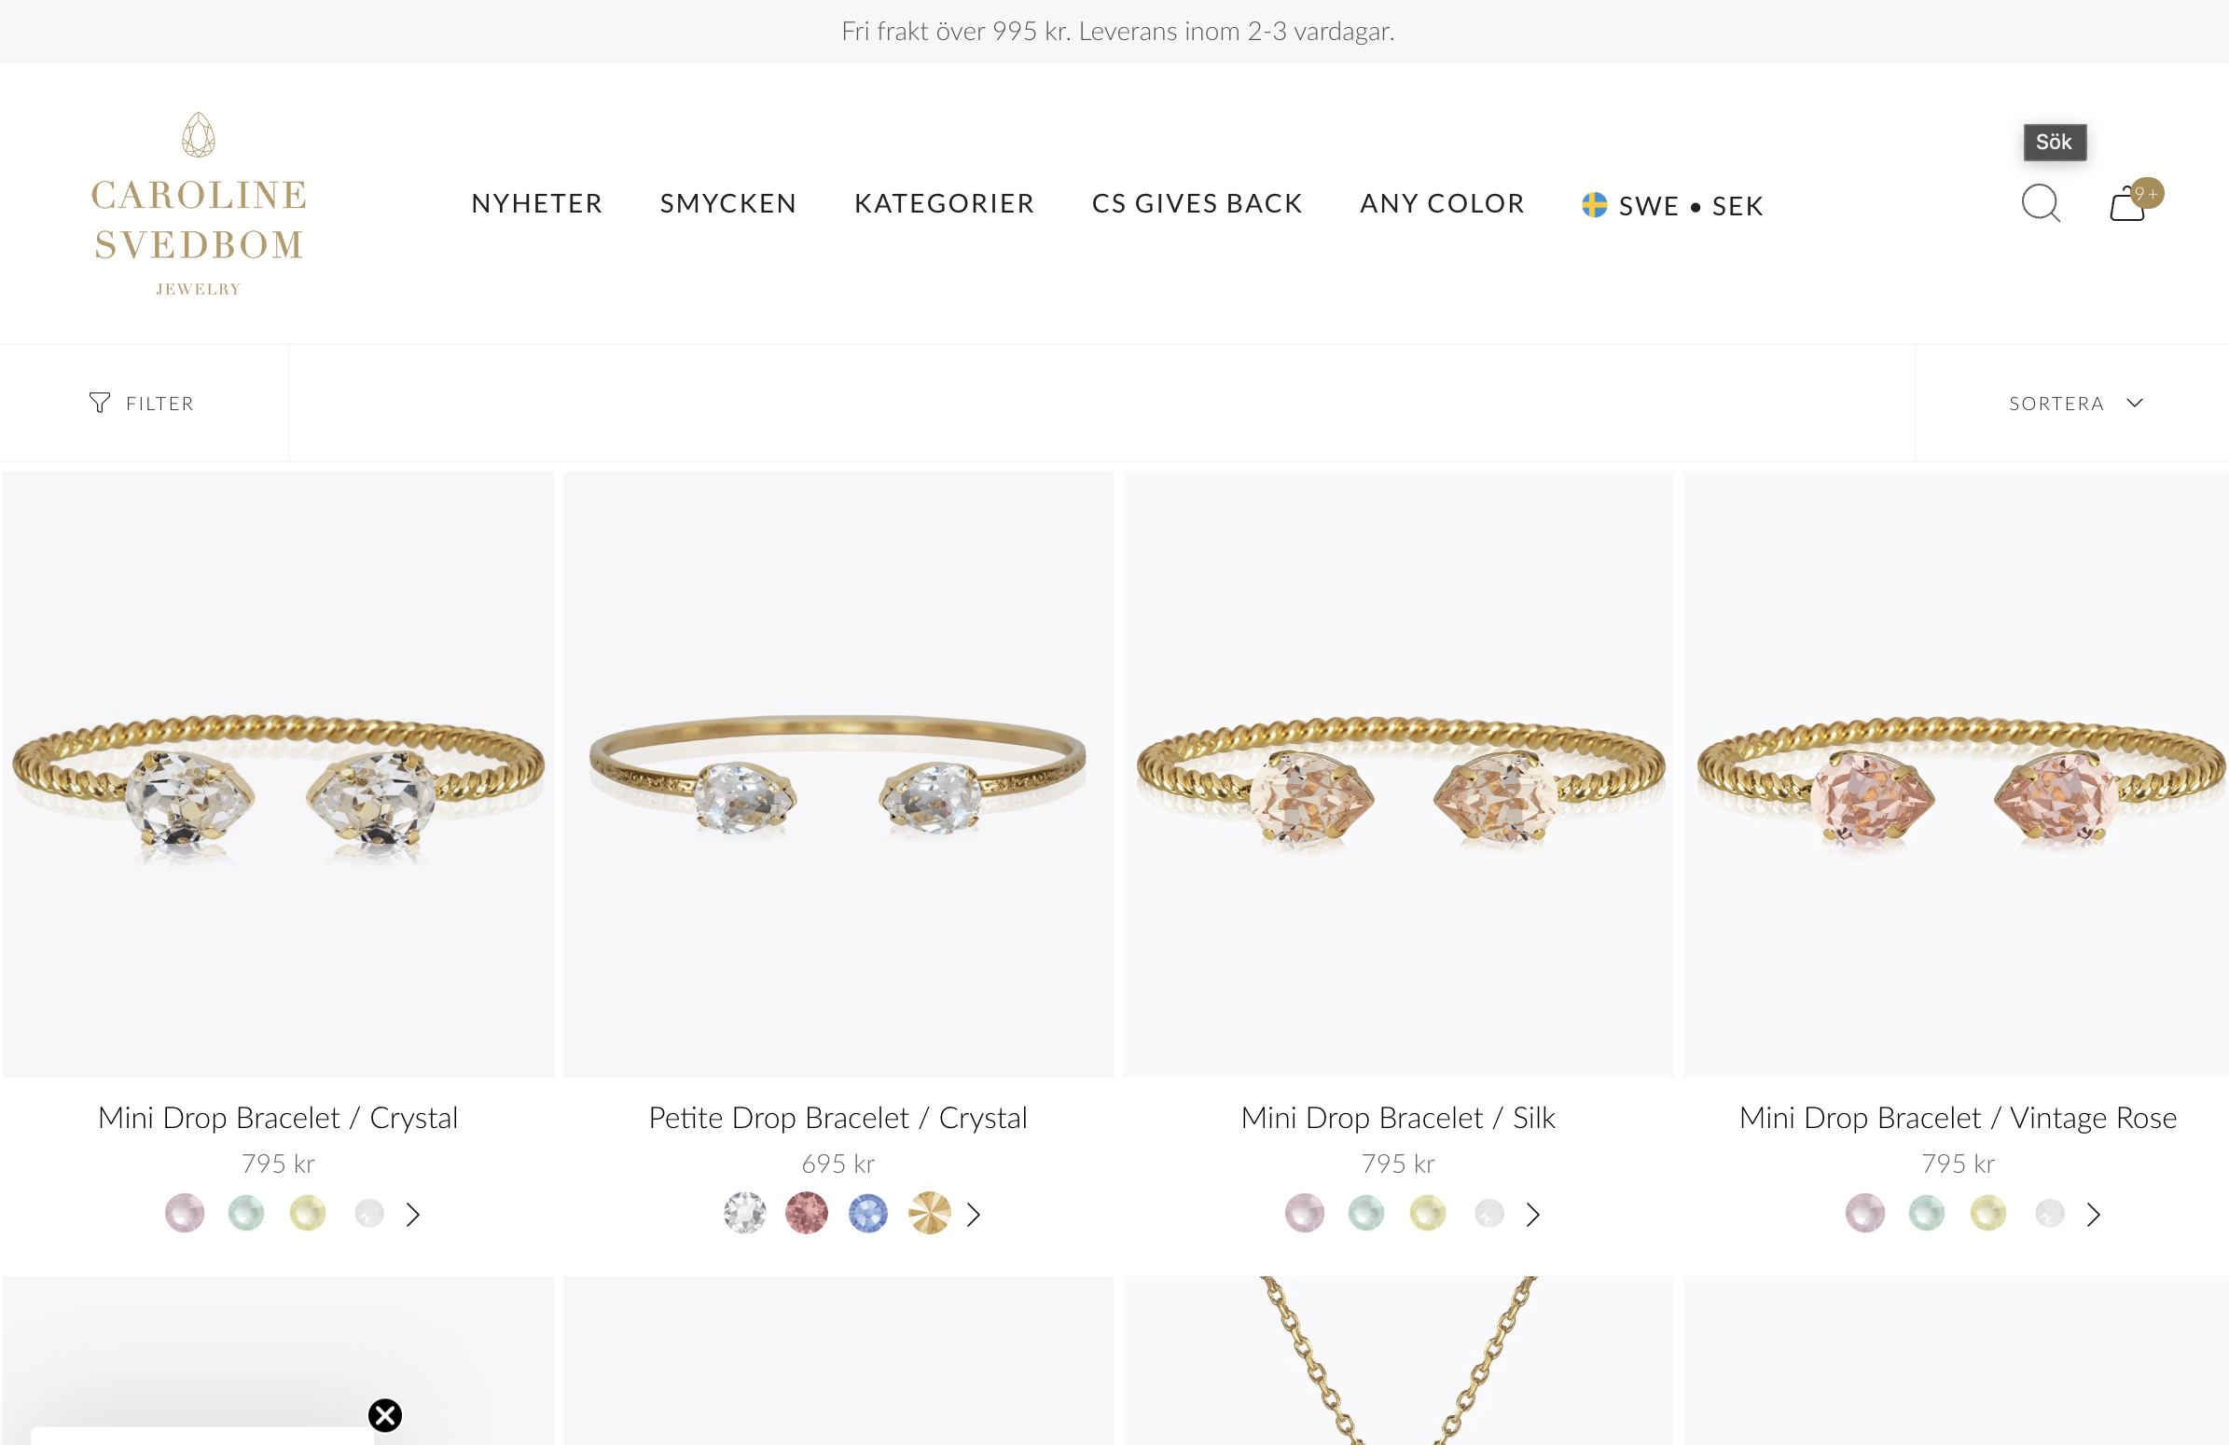Select red swatch under Petite Drop Bracelet

coord(807,1213)
